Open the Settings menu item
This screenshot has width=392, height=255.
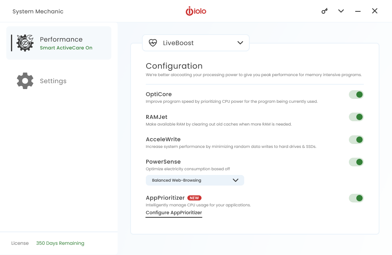[53, 81]
